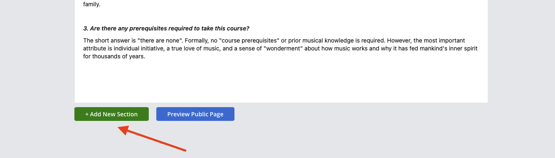
Task: Click the number "3." in the heading
Action: click(x=86, y=28)
